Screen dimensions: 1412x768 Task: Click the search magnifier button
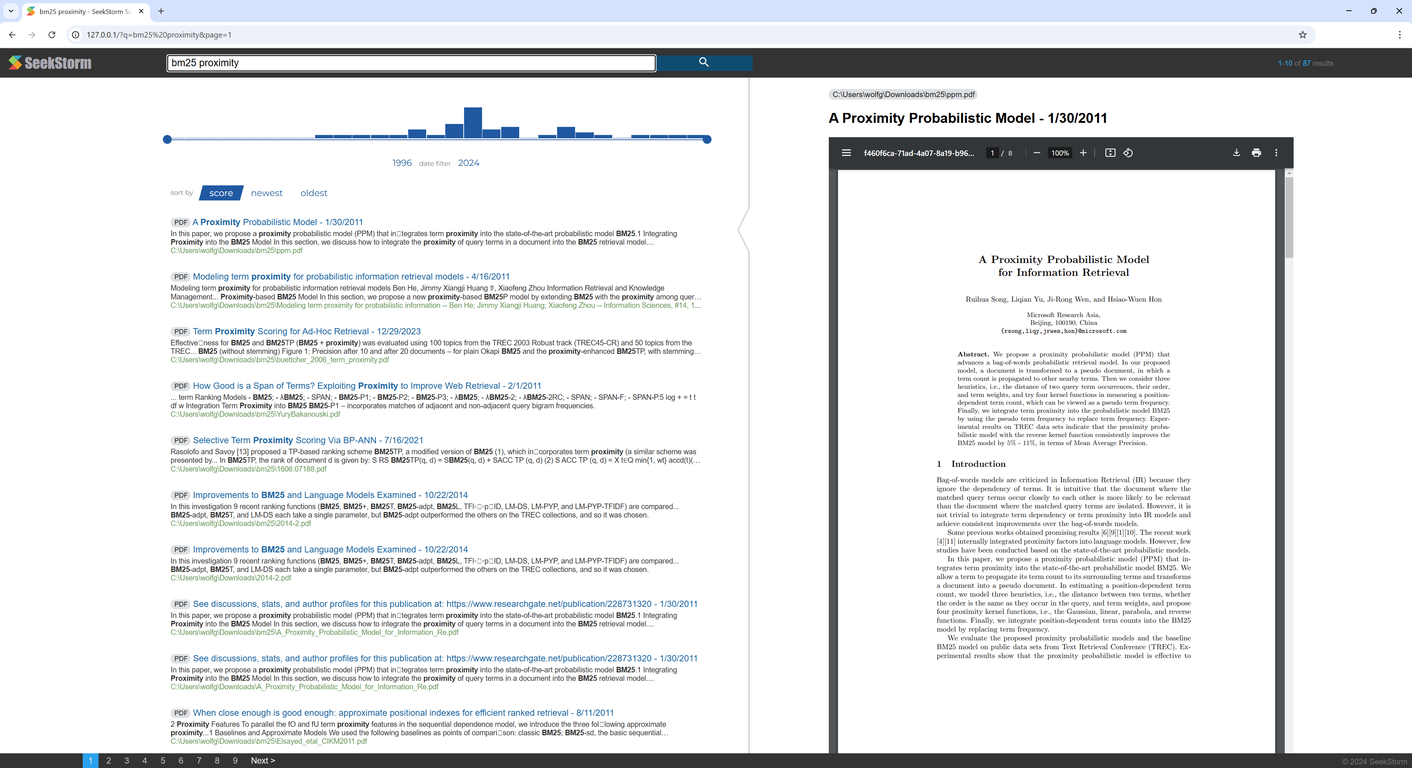coord(704,63)
